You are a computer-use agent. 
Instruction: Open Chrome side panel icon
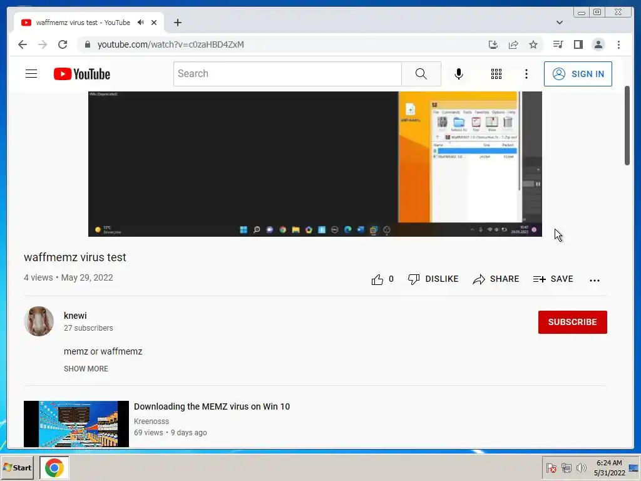[x=578, y=44]
